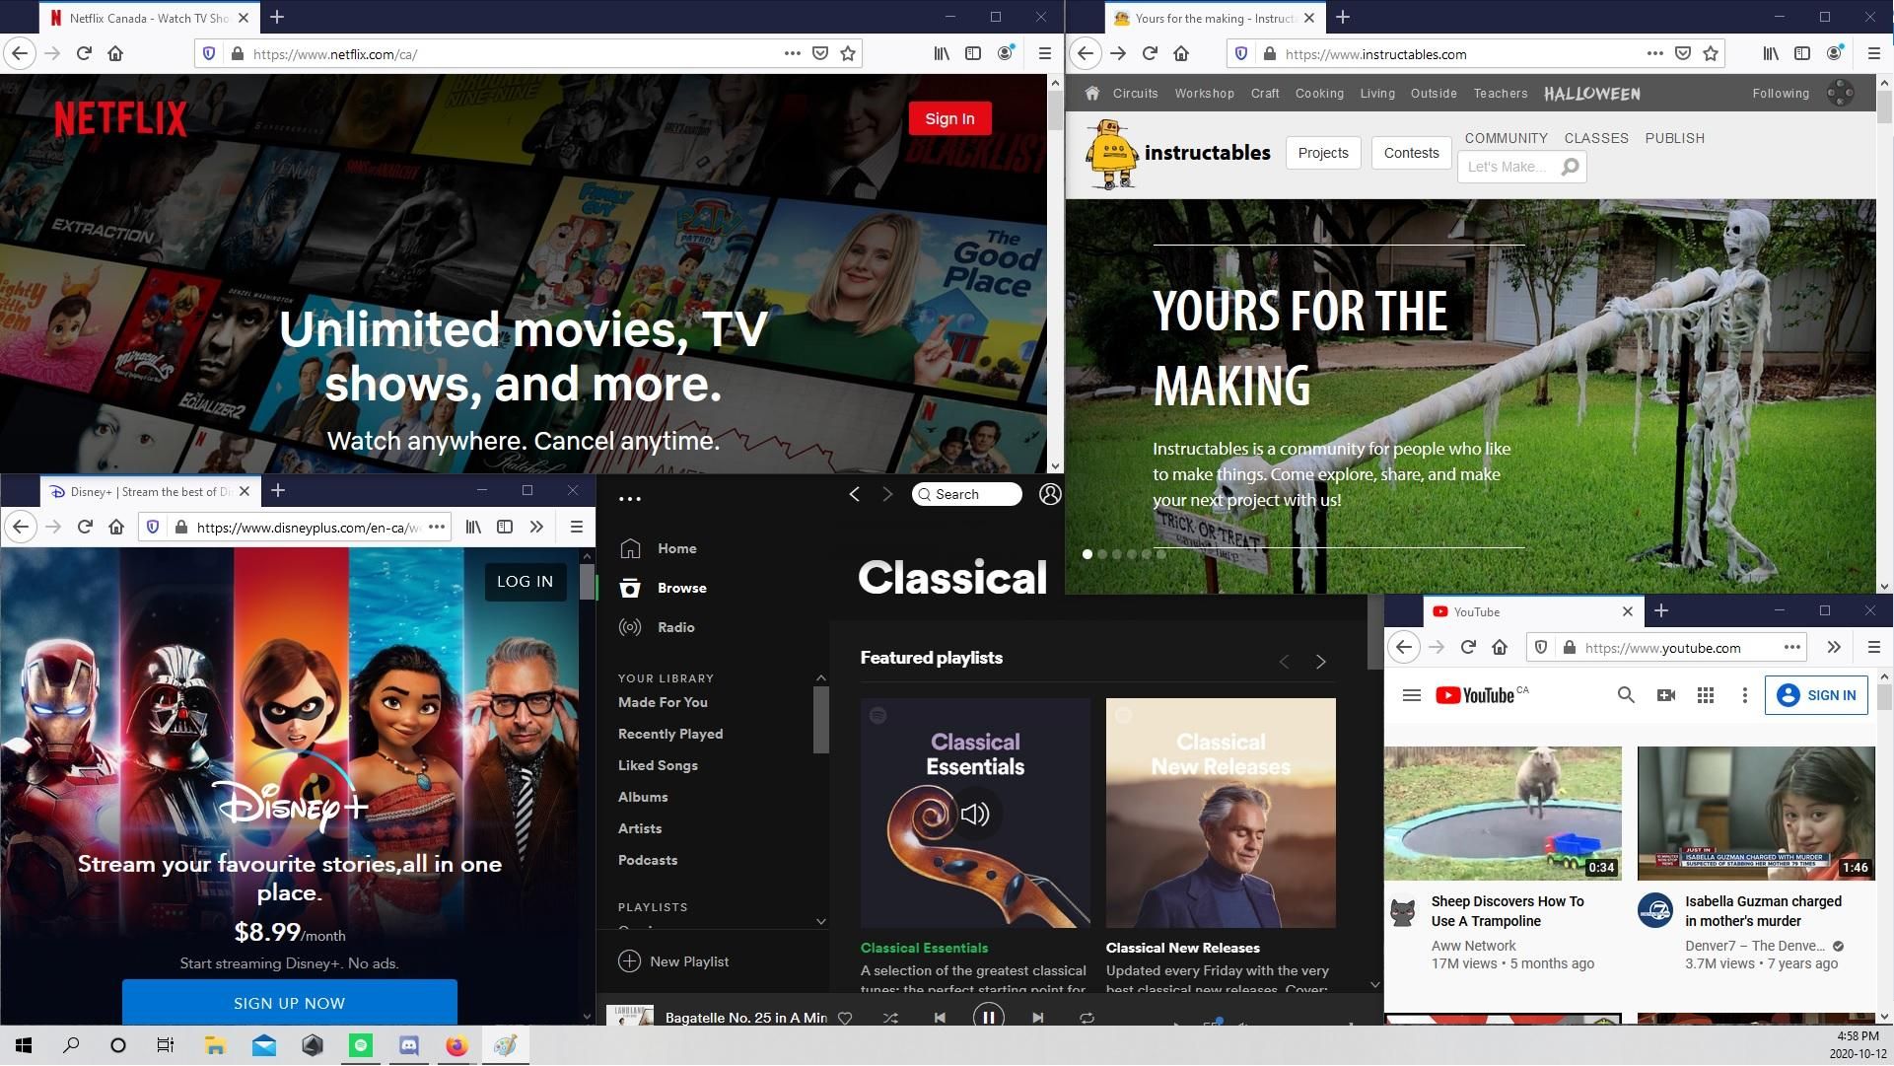Expand YouTube vertical dots settings menu
The height and width of the screenshot is (1066, 1894).
tap(1744, 695)
